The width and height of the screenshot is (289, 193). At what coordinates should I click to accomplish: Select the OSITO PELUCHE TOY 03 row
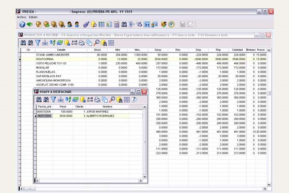pyautogui.click(x=144, y=63)
